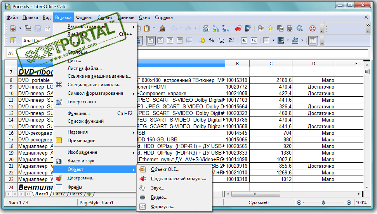Image resolution: width=377 pixels, height=214 pixels.
Task: Click the Percent number format icon
Action: [212, 40]
